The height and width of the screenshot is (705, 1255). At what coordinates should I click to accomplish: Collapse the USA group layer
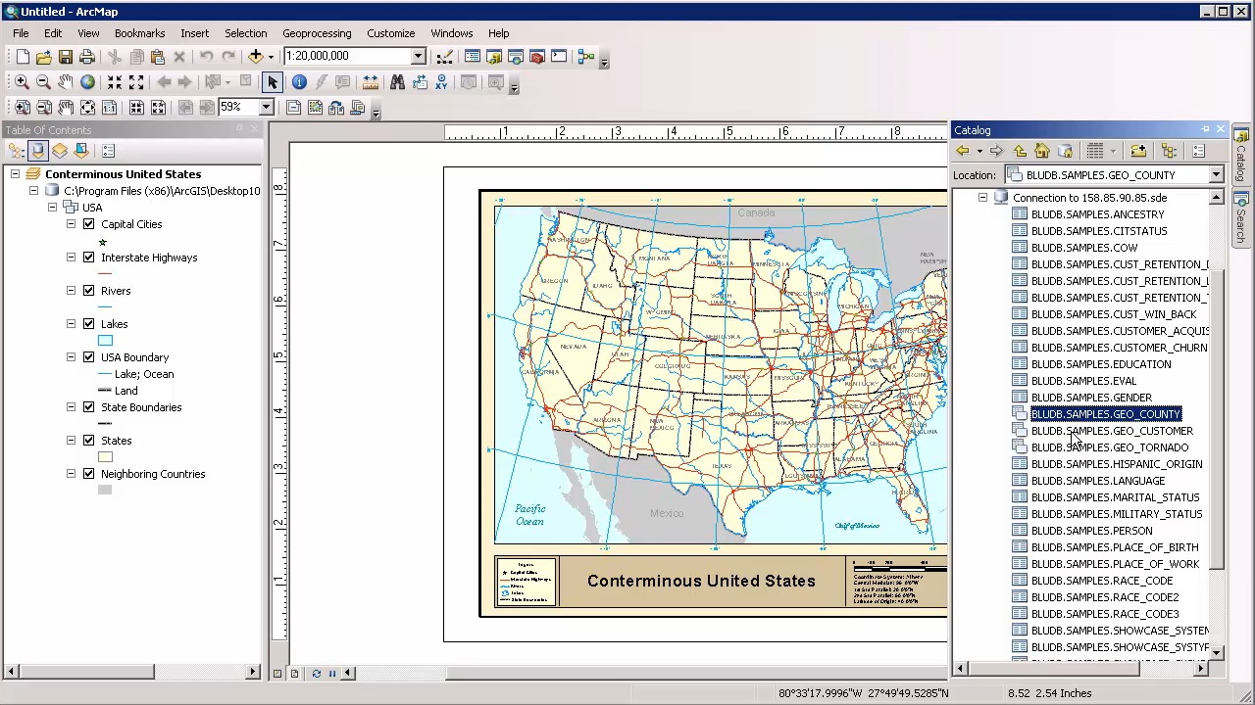click(52, 208)
